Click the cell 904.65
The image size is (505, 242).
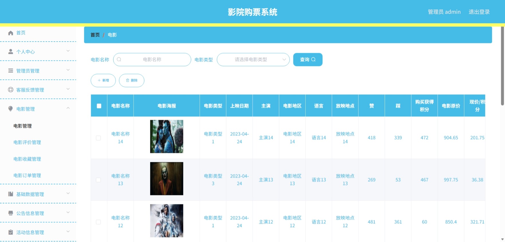(x=451, y=138)
